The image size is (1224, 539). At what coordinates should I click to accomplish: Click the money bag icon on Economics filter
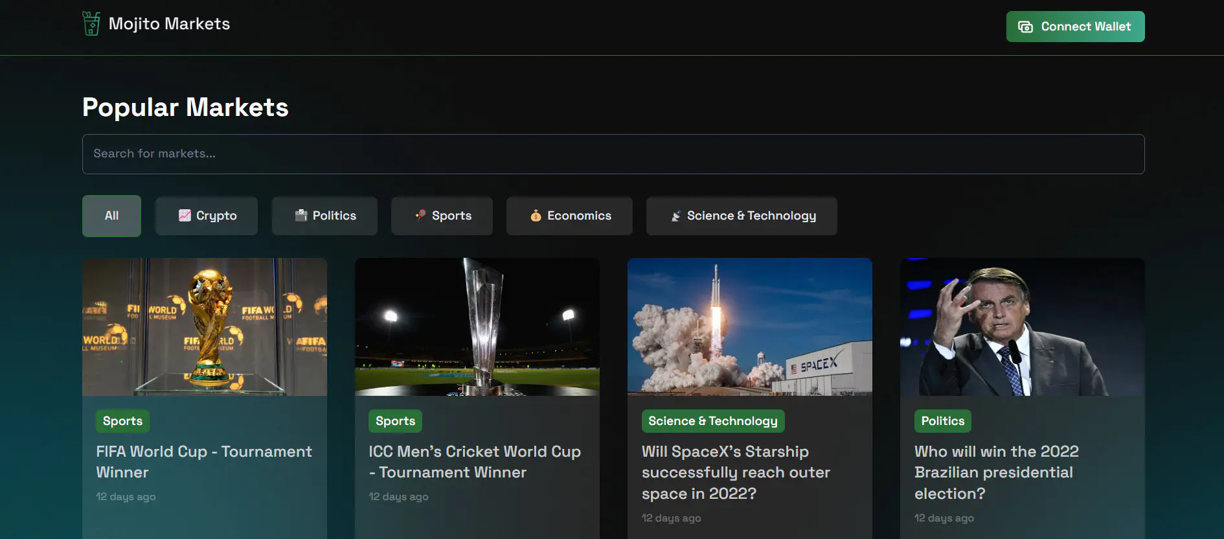tap(536, 215)
